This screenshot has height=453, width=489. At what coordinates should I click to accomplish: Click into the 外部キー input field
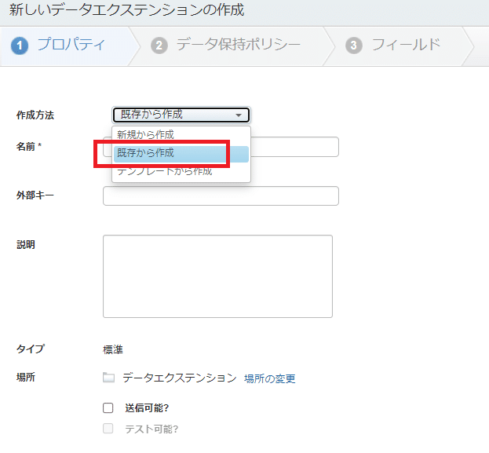(x=221, y=196)
